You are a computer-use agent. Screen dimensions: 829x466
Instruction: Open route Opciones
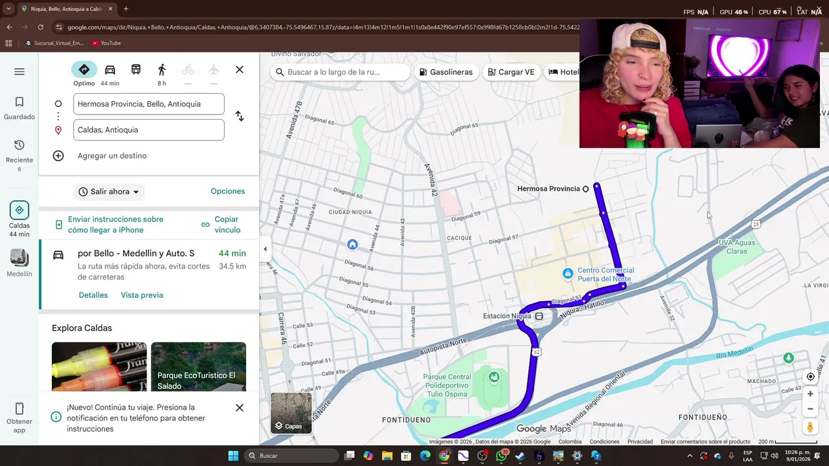[227, 191]
